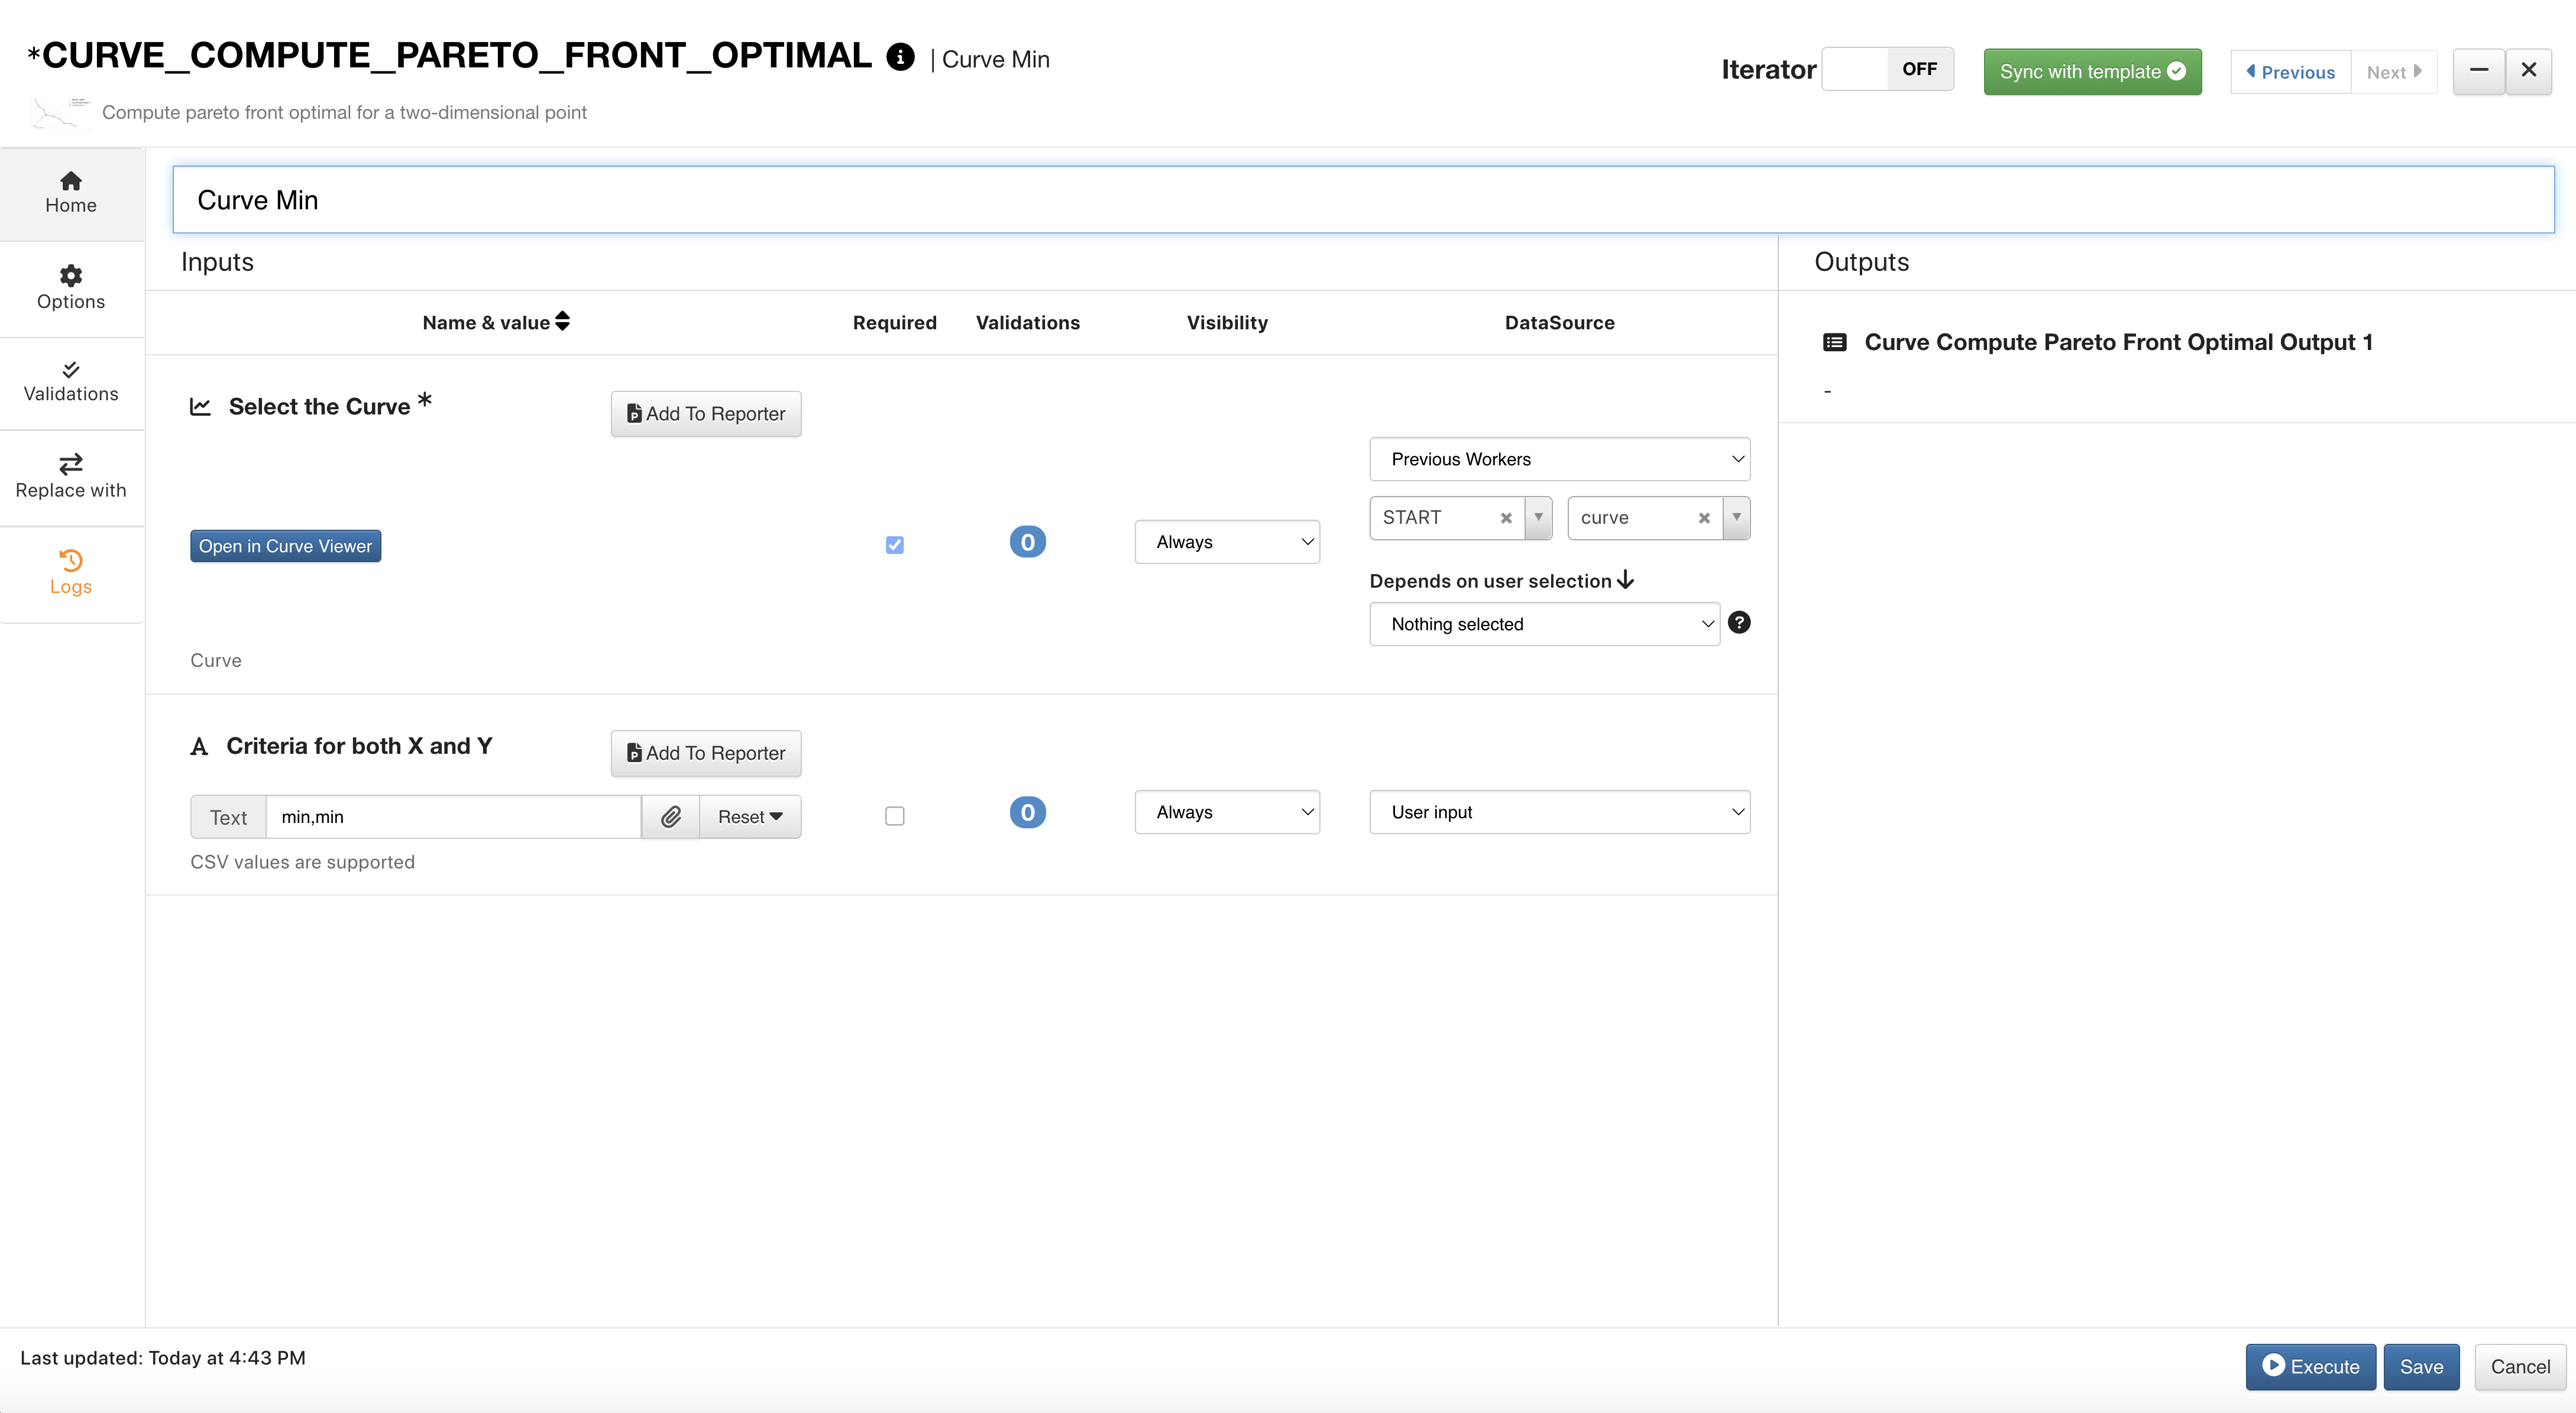Expand the START worker dropdown arrow

[x=1538, y=518]
